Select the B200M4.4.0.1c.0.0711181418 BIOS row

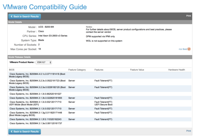coord(100,75)
